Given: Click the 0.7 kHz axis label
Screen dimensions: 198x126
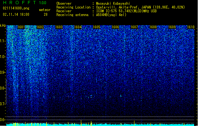Looking at the screenshot, I should coord(3,104).
